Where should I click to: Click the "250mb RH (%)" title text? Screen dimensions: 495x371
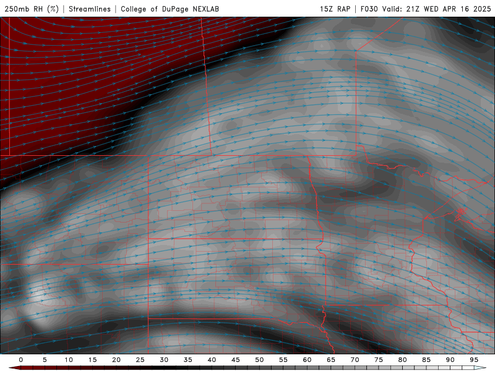pyautogui.click(x=32, y=9)
